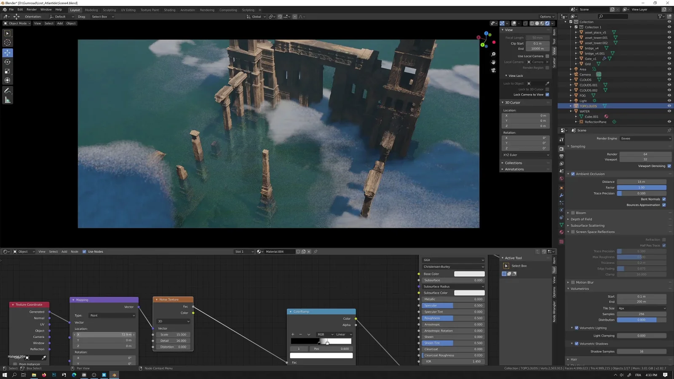Choose the Annotate tool
Image resolution: width=674 pixels, height=379 pixels.
point(7,91)
